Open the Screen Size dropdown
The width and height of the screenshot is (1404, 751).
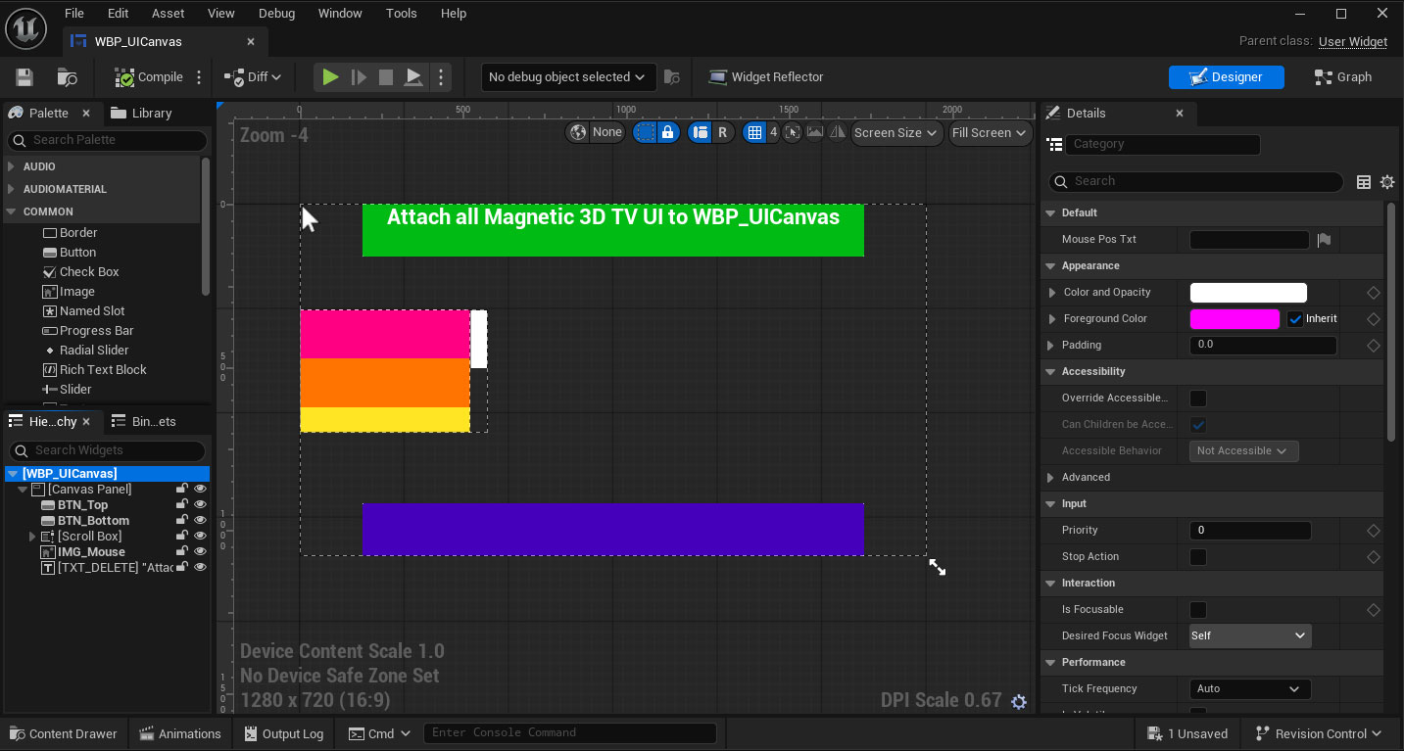(895, 133)
